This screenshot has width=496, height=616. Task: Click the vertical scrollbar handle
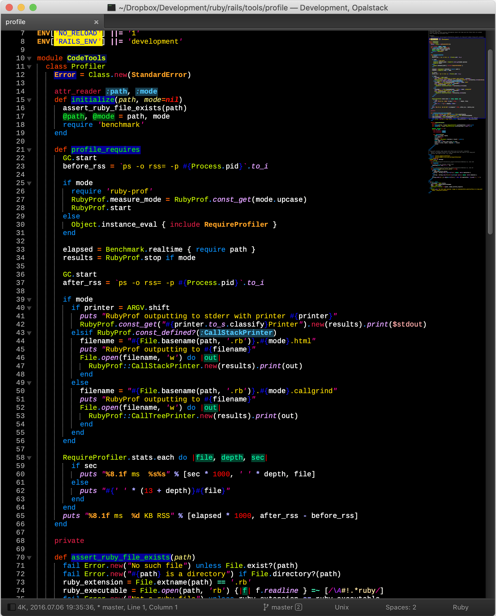click(490, 143)
